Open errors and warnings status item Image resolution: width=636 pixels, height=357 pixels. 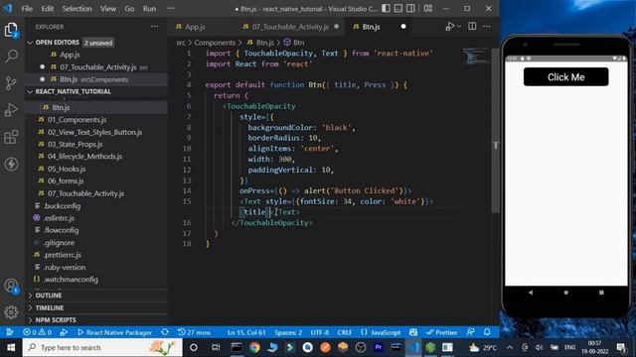37,333
